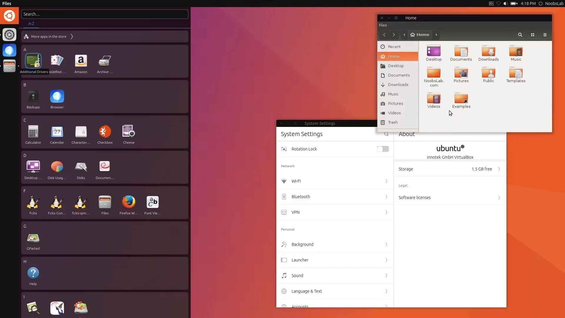The width and height of the screenshot is (565, 318).
Task: Launch Firefox Web Browser
Action: (129, 203)
